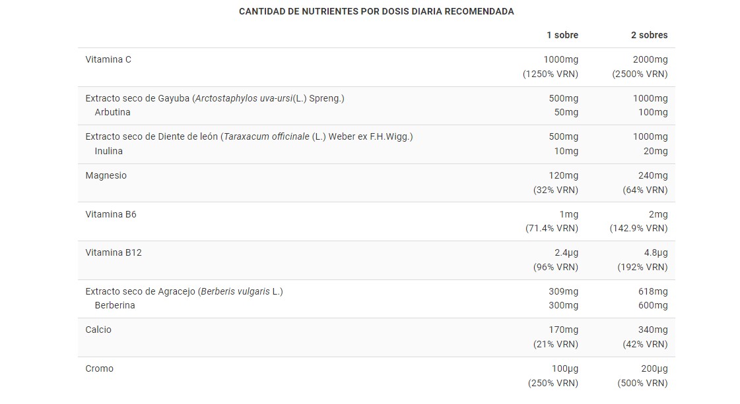Select the Berberina sub-ingredient label
The height and width of the screenshot is (404, 740).
tap(115, 305)
